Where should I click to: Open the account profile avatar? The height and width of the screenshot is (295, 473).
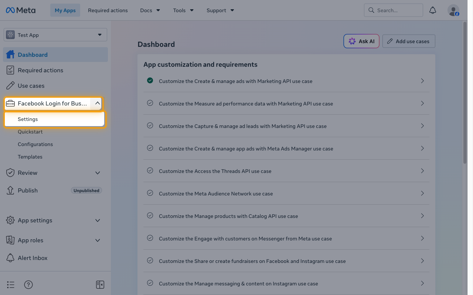453,10
